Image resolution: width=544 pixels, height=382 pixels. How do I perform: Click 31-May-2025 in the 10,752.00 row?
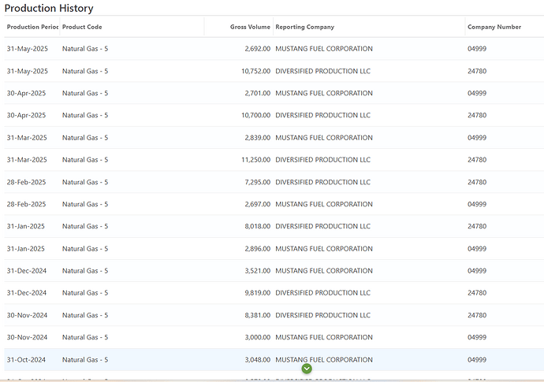pos(28,71)
